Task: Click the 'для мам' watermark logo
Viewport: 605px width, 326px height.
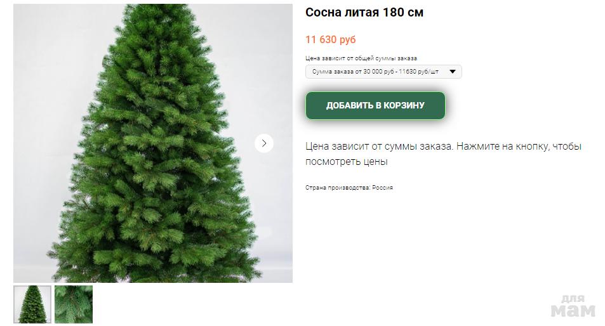Action: click(x=573, y=306)
